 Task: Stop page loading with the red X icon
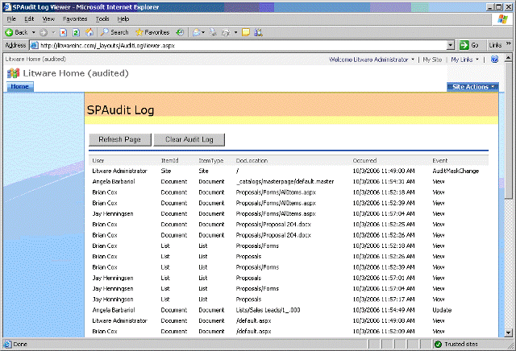coord(64,32)
